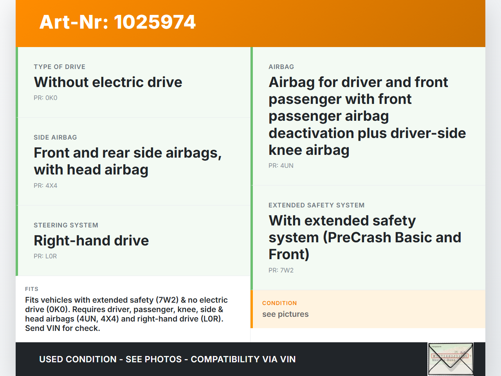Image resolution: width=501 pixels, height=376 pixels.
Task: Click the VIN envelope icon in footer
Action: click(451, 359)
